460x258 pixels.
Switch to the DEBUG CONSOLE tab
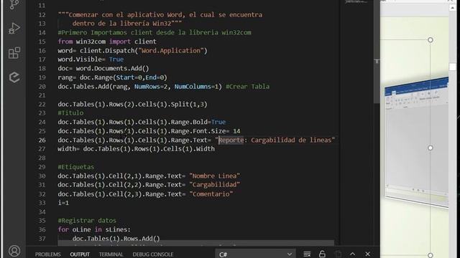point(153,254)
